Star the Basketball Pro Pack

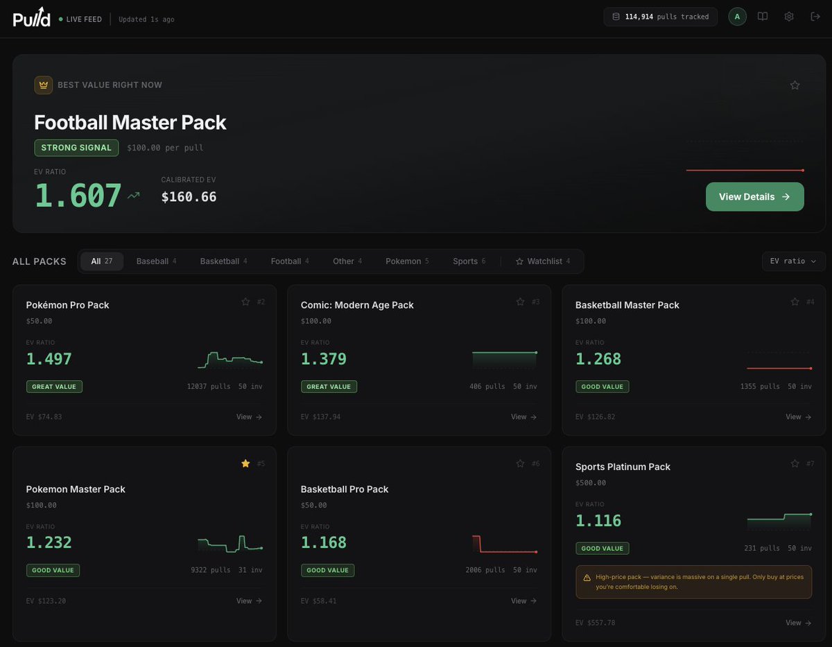[521, 463]
